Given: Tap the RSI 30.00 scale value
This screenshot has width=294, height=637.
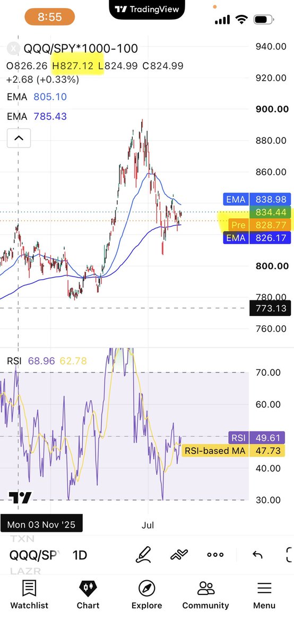Looking at the screenshot, I should 268,500.
